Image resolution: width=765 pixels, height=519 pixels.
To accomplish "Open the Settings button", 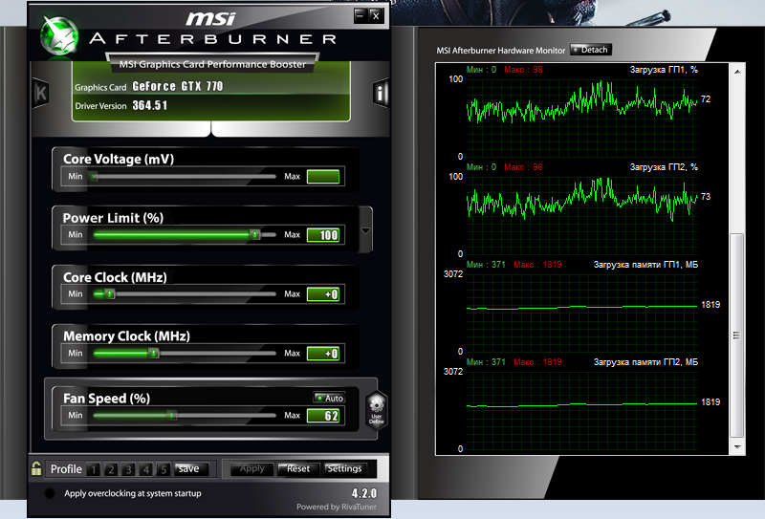I will [x=344, y=468].
